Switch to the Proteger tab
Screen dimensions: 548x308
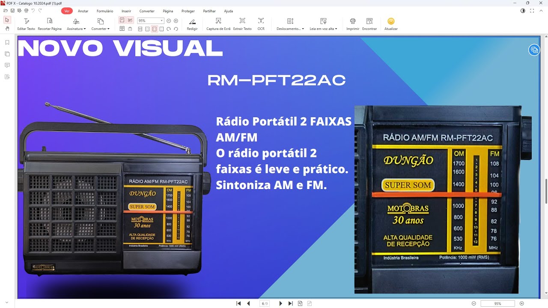tap(188, 11)
